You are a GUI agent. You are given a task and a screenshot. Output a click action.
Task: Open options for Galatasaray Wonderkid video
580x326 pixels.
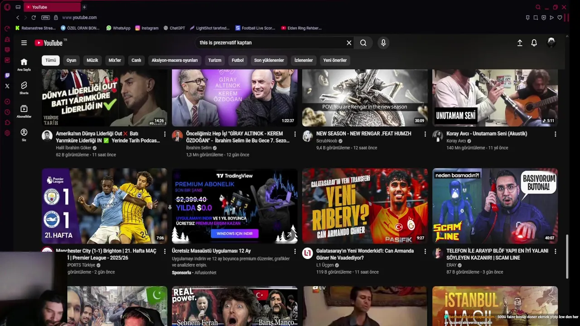425,251
